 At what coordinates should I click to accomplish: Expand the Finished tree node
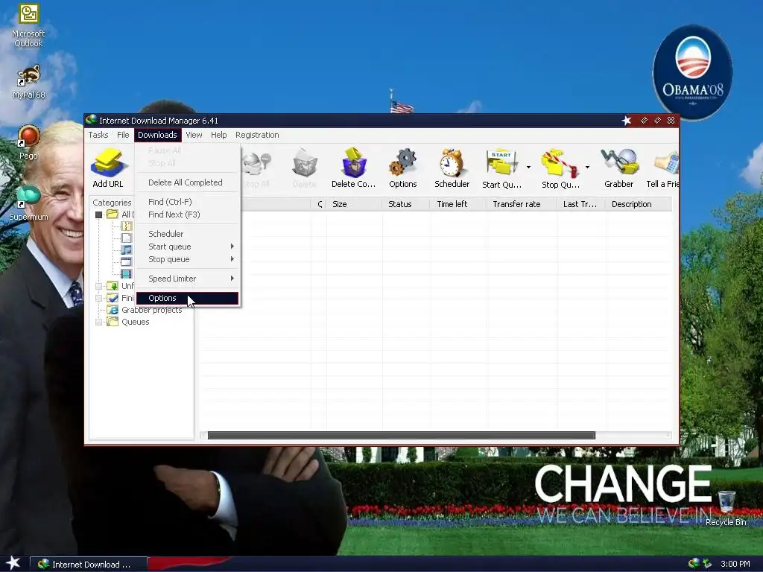[x=99, y=298]
